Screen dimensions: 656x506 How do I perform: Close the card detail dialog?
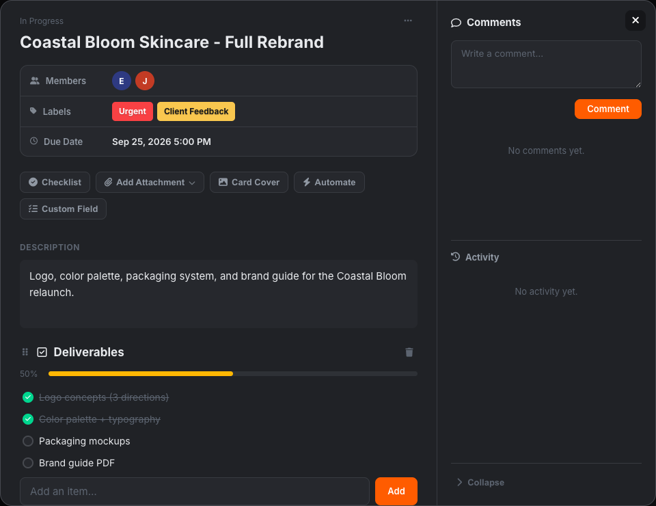point(635,21)
